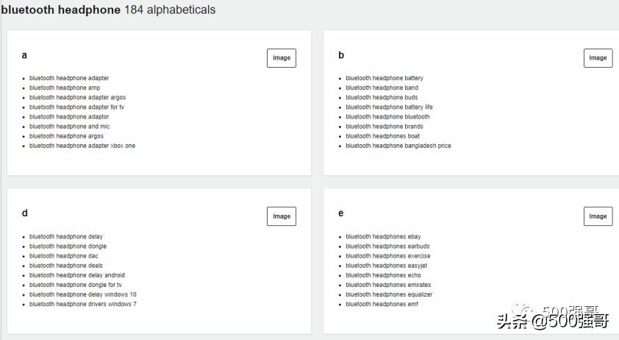The height and width of the screenshot is (340, 619).
Task: Open Image for the d card
Action: click(x=281, y=216)
